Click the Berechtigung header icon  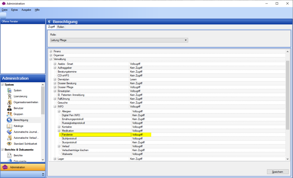click(x=49, y=22)
